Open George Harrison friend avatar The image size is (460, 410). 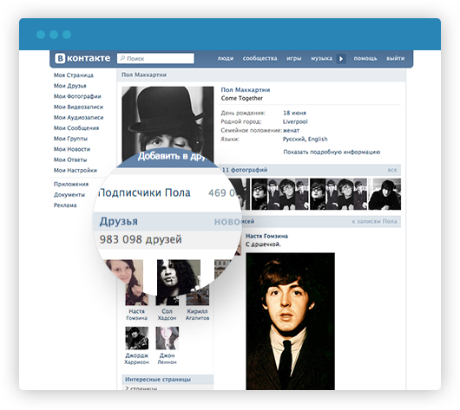[137, 338]
